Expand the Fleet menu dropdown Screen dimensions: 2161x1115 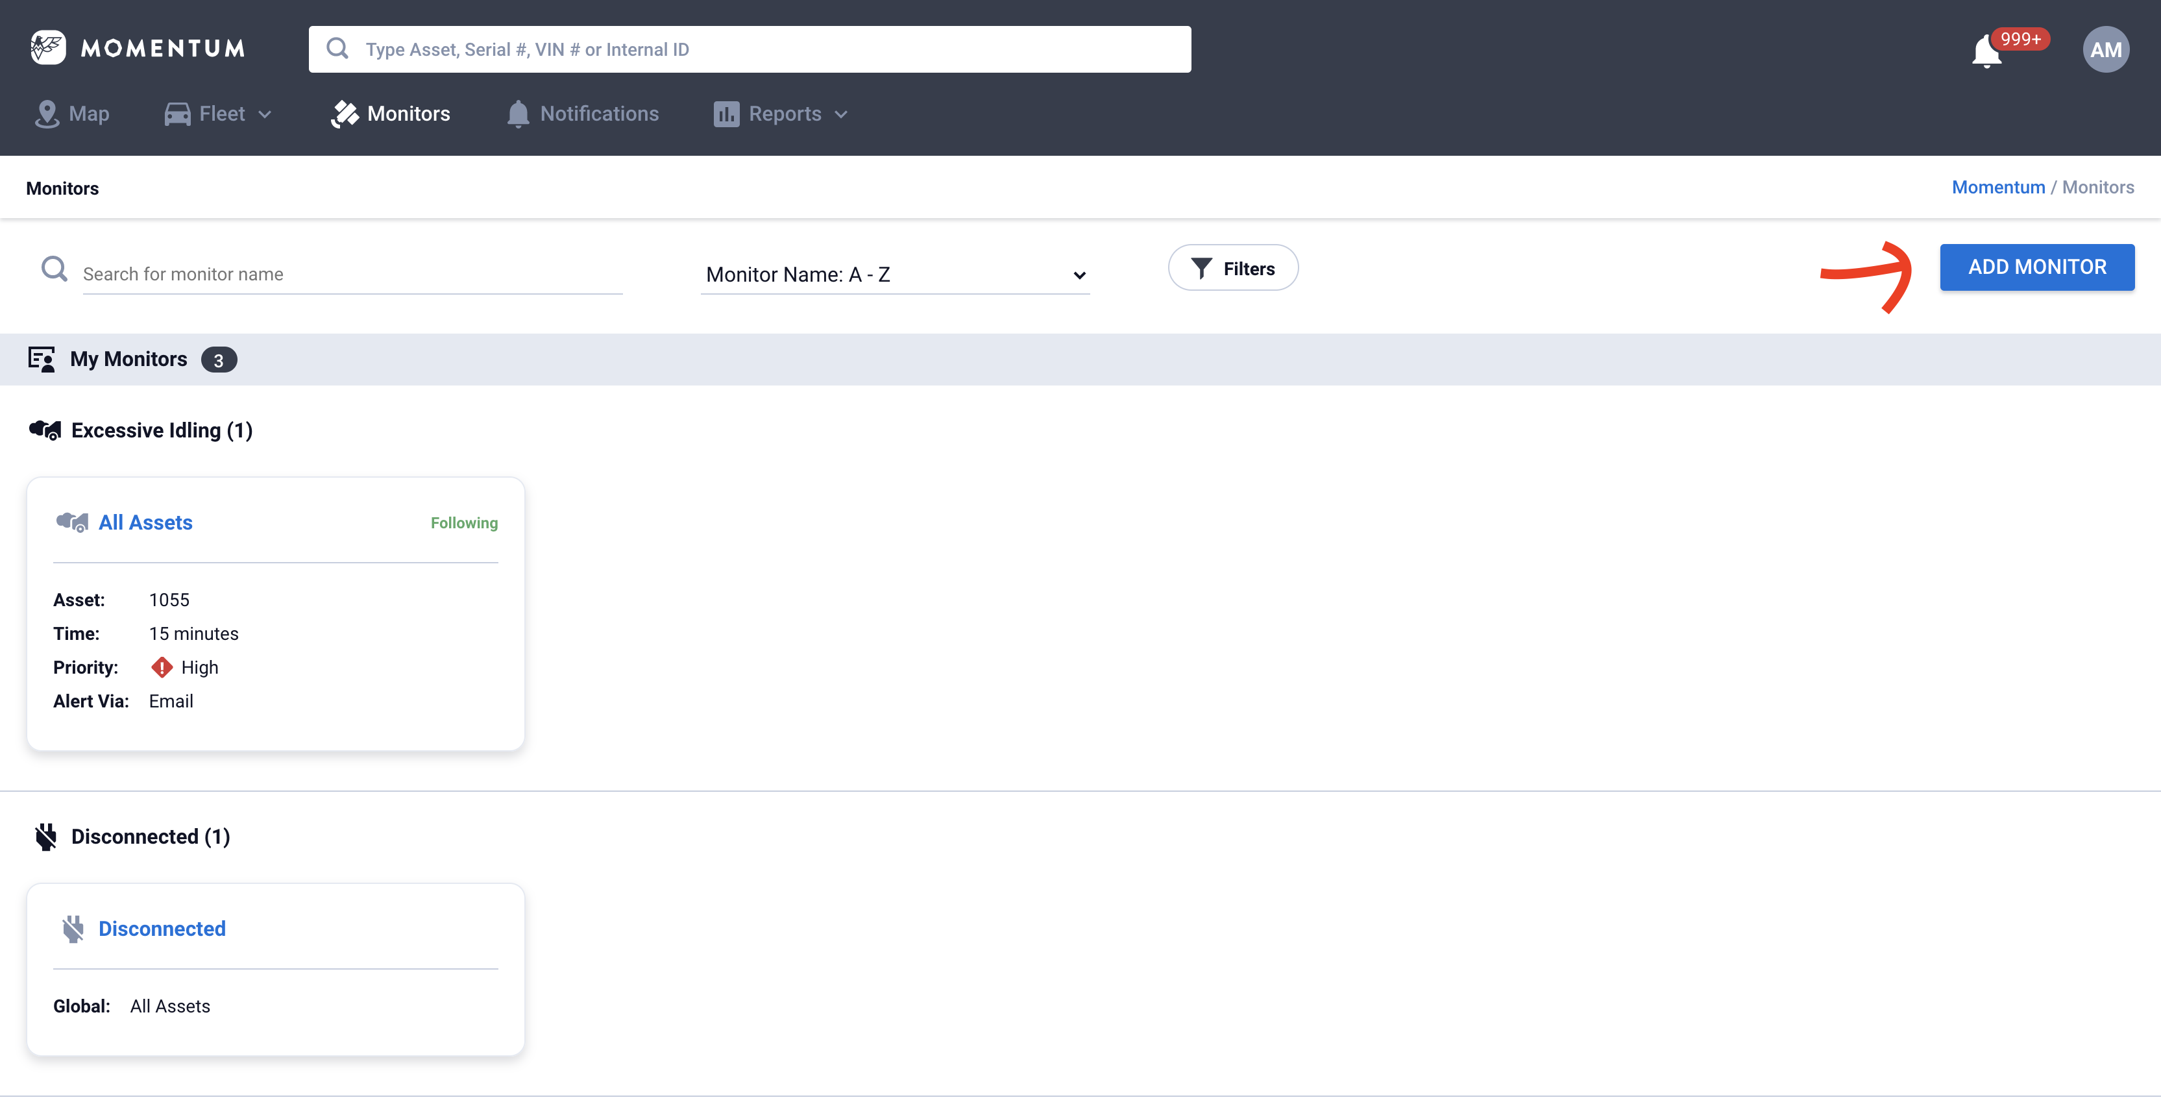[219, 114]
